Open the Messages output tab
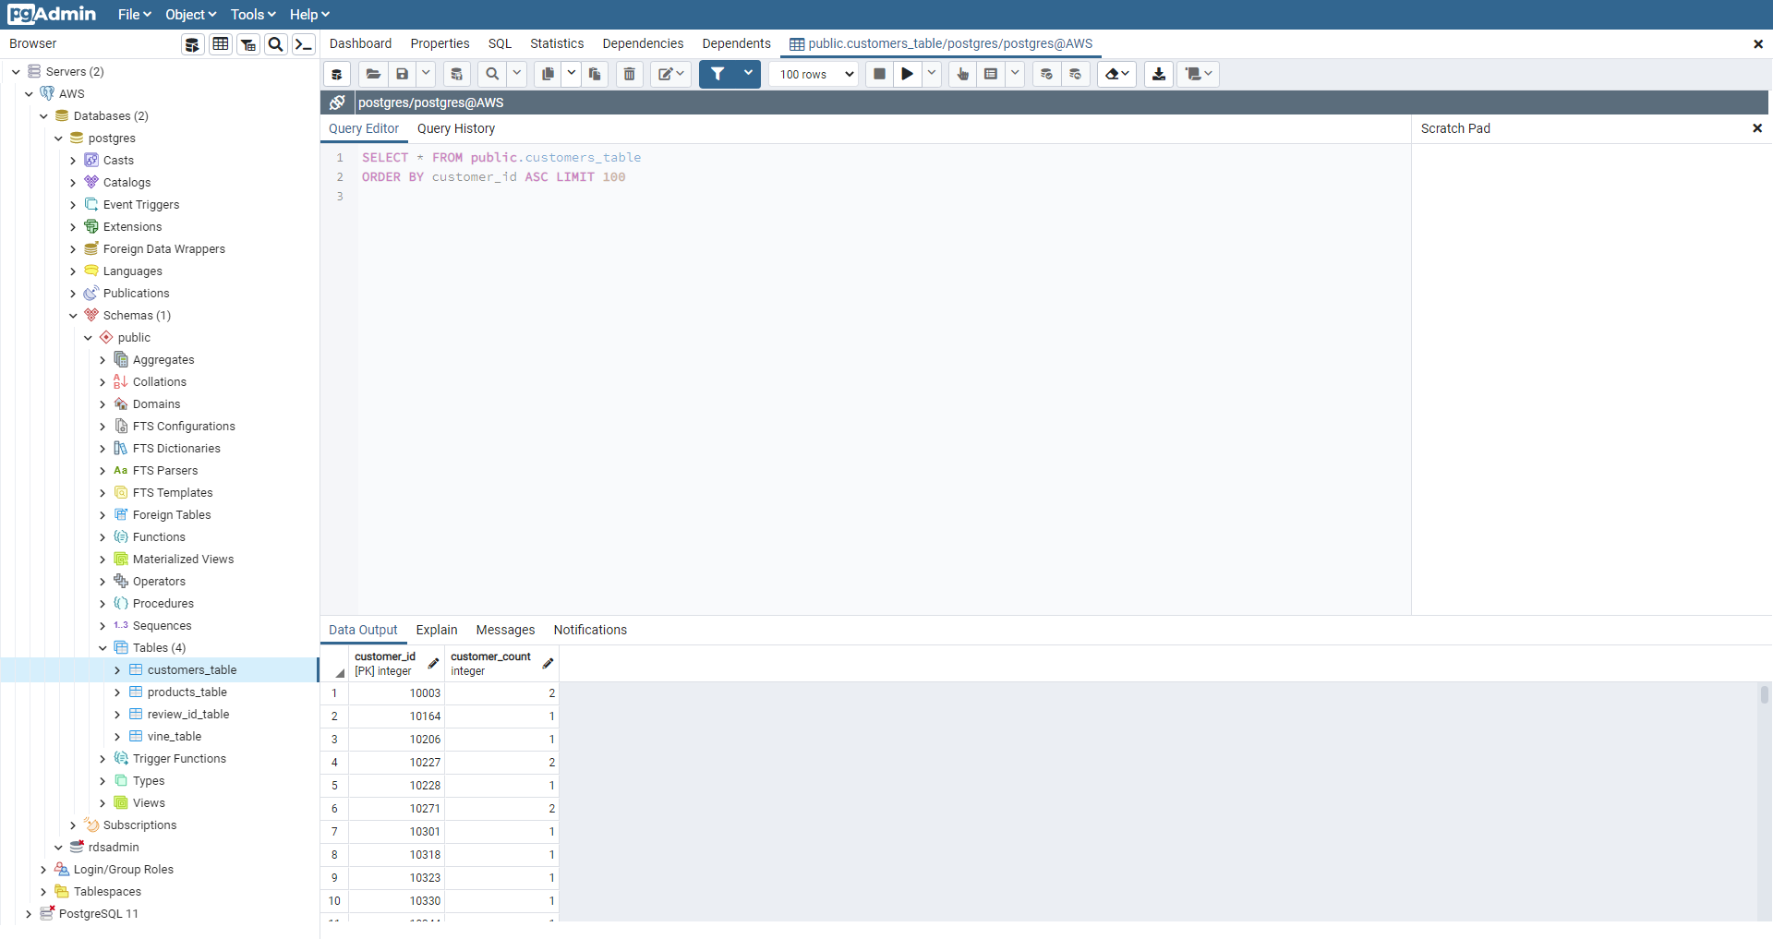This screenshot has width=1773, height=939. [x=505, y=630]
